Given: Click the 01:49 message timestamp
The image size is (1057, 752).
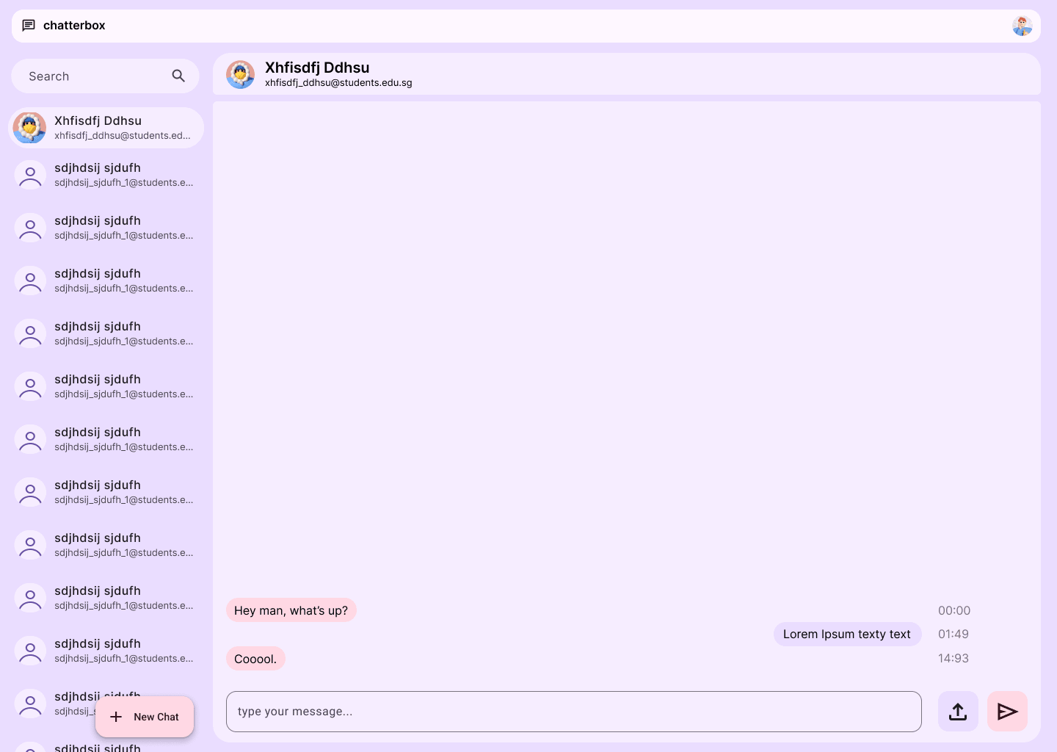Looking at the screenshot, I should 954,634.
